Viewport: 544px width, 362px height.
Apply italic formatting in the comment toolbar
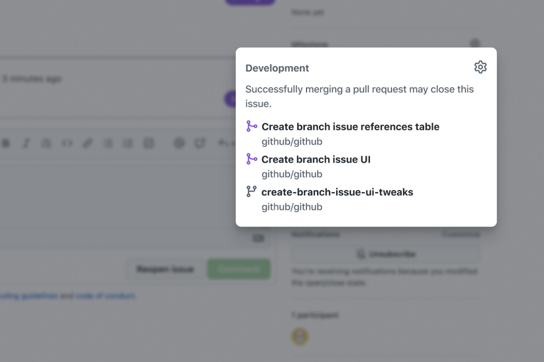pos(27,143)
